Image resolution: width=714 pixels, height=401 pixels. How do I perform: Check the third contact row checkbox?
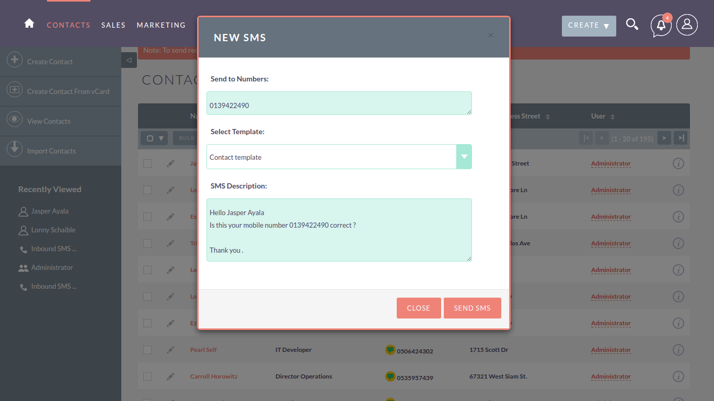coord(147,217)
